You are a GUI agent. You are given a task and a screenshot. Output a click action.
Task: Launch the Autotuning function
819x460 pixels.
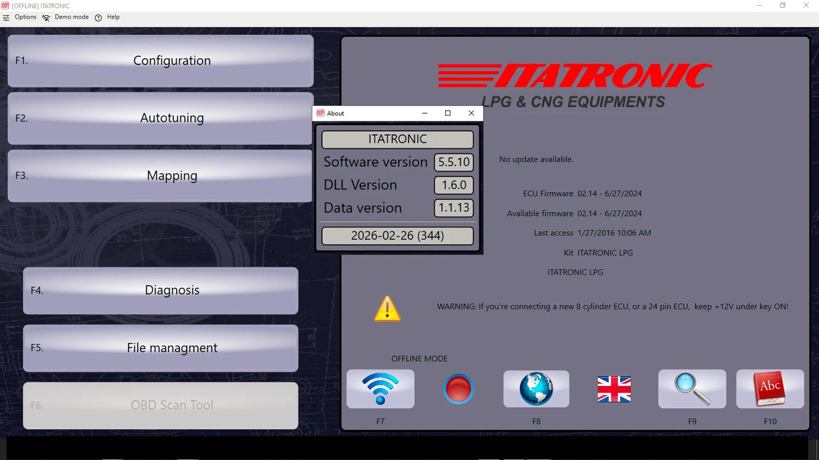tap(161, 118)
